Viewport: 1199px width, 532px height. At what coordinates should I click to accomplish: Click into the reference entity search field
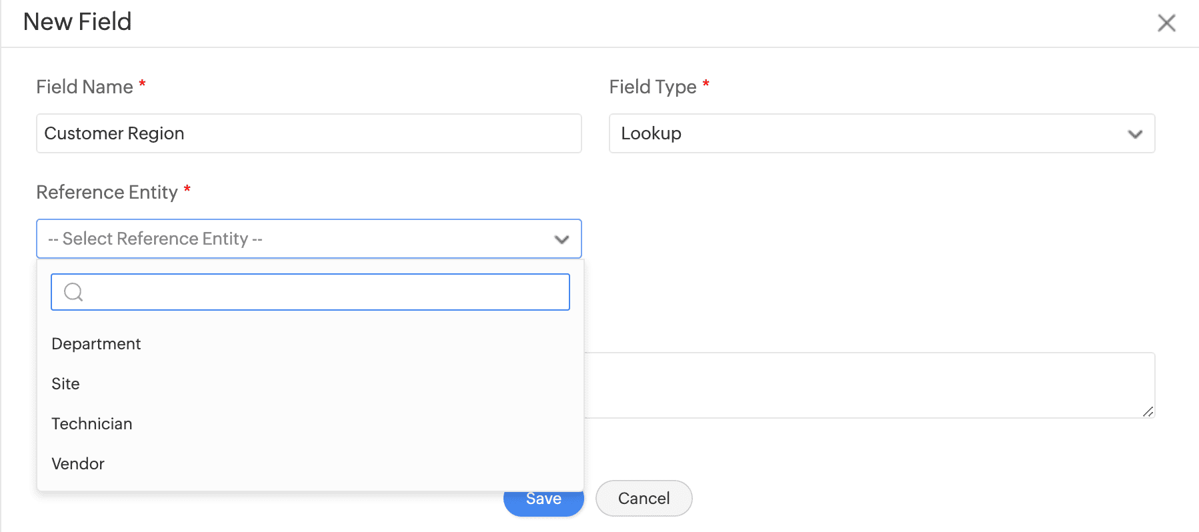[x=320, y=292]
